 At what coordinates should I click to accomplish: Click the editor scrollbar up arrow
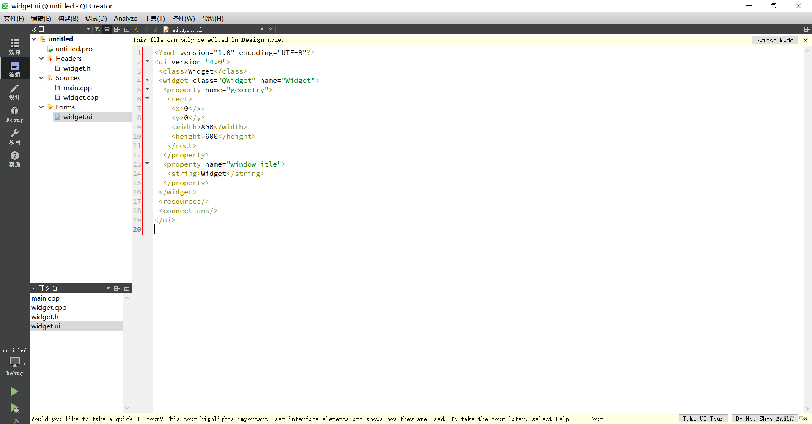click(807, 51)
